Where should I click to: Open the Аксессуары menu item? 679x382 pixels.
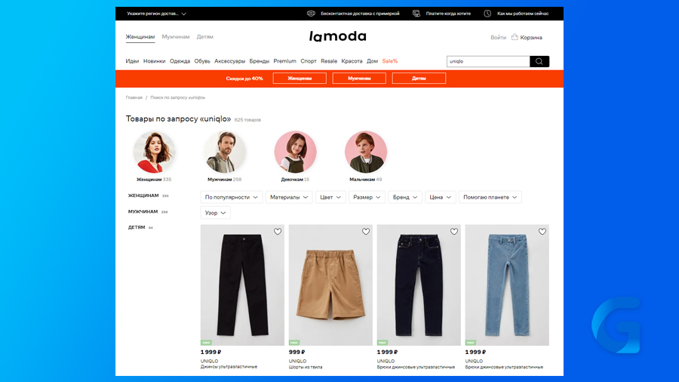pos(229,61)
